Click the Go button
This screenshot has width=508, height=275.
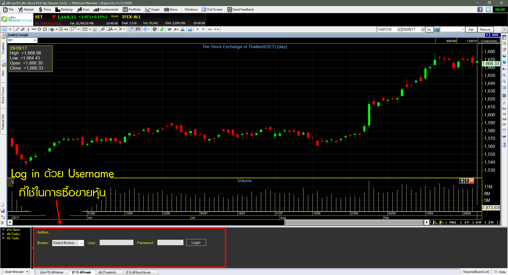(429, 29)
